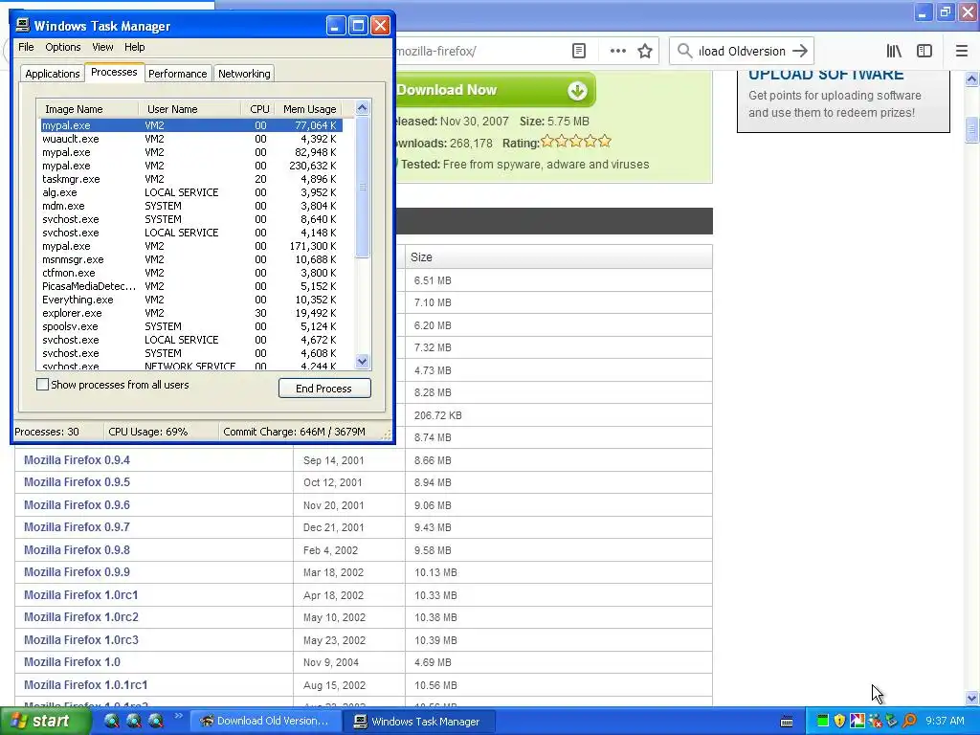Bookmark this page with the star icon
Image resolution: width=980 pixels, height=735 pixels.
click(x=645, y=52)
